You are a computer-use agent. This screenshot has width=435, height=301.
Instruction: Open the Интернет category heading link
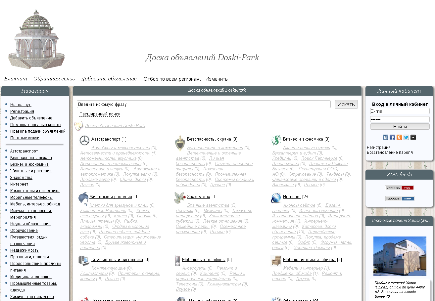[292, 197]
